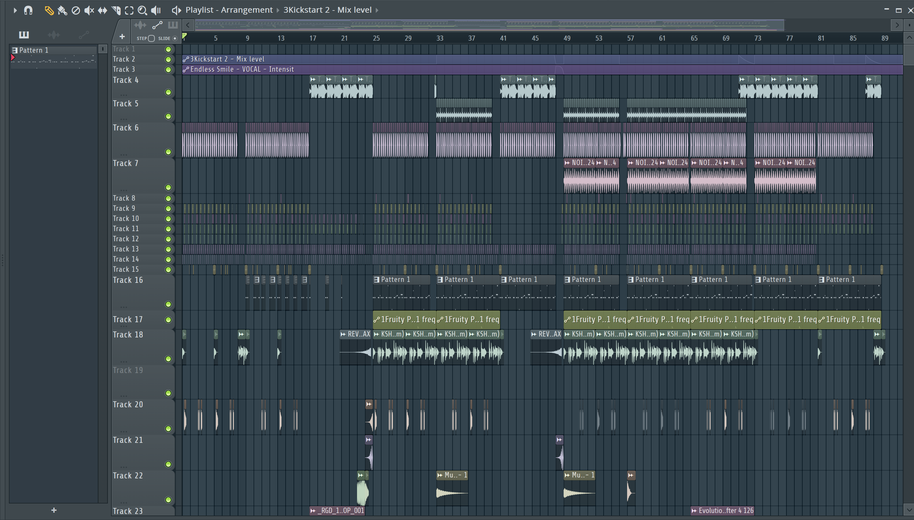Show patterns in the picker panel
The height and width of the screenshot is (520, 914).
coord(24,35)
